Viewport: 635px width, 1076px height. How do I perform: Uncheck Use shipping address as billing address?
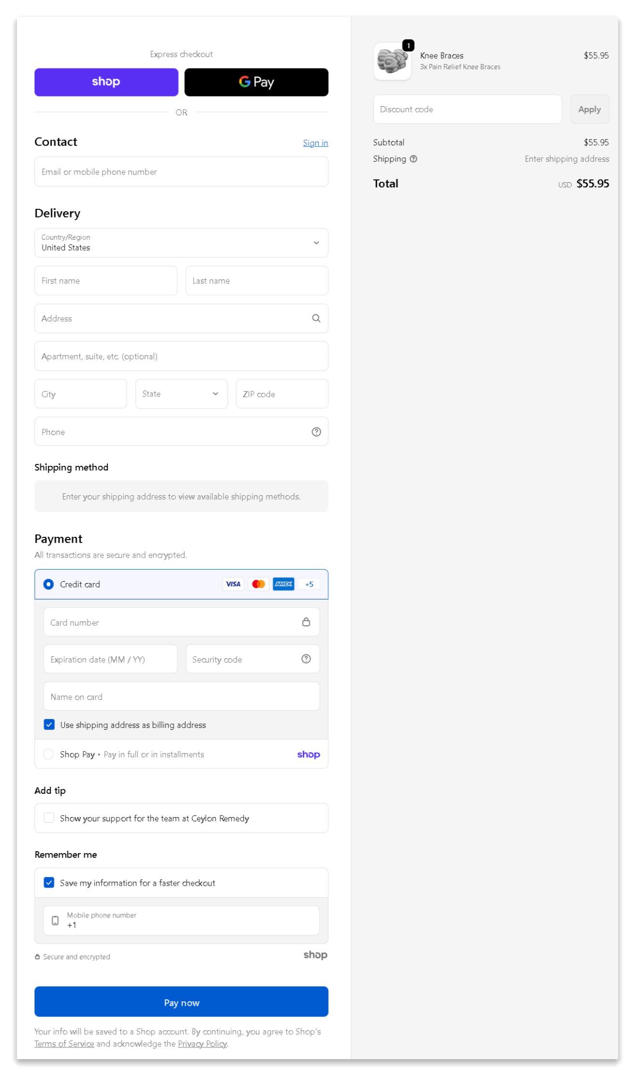[49, 724]
